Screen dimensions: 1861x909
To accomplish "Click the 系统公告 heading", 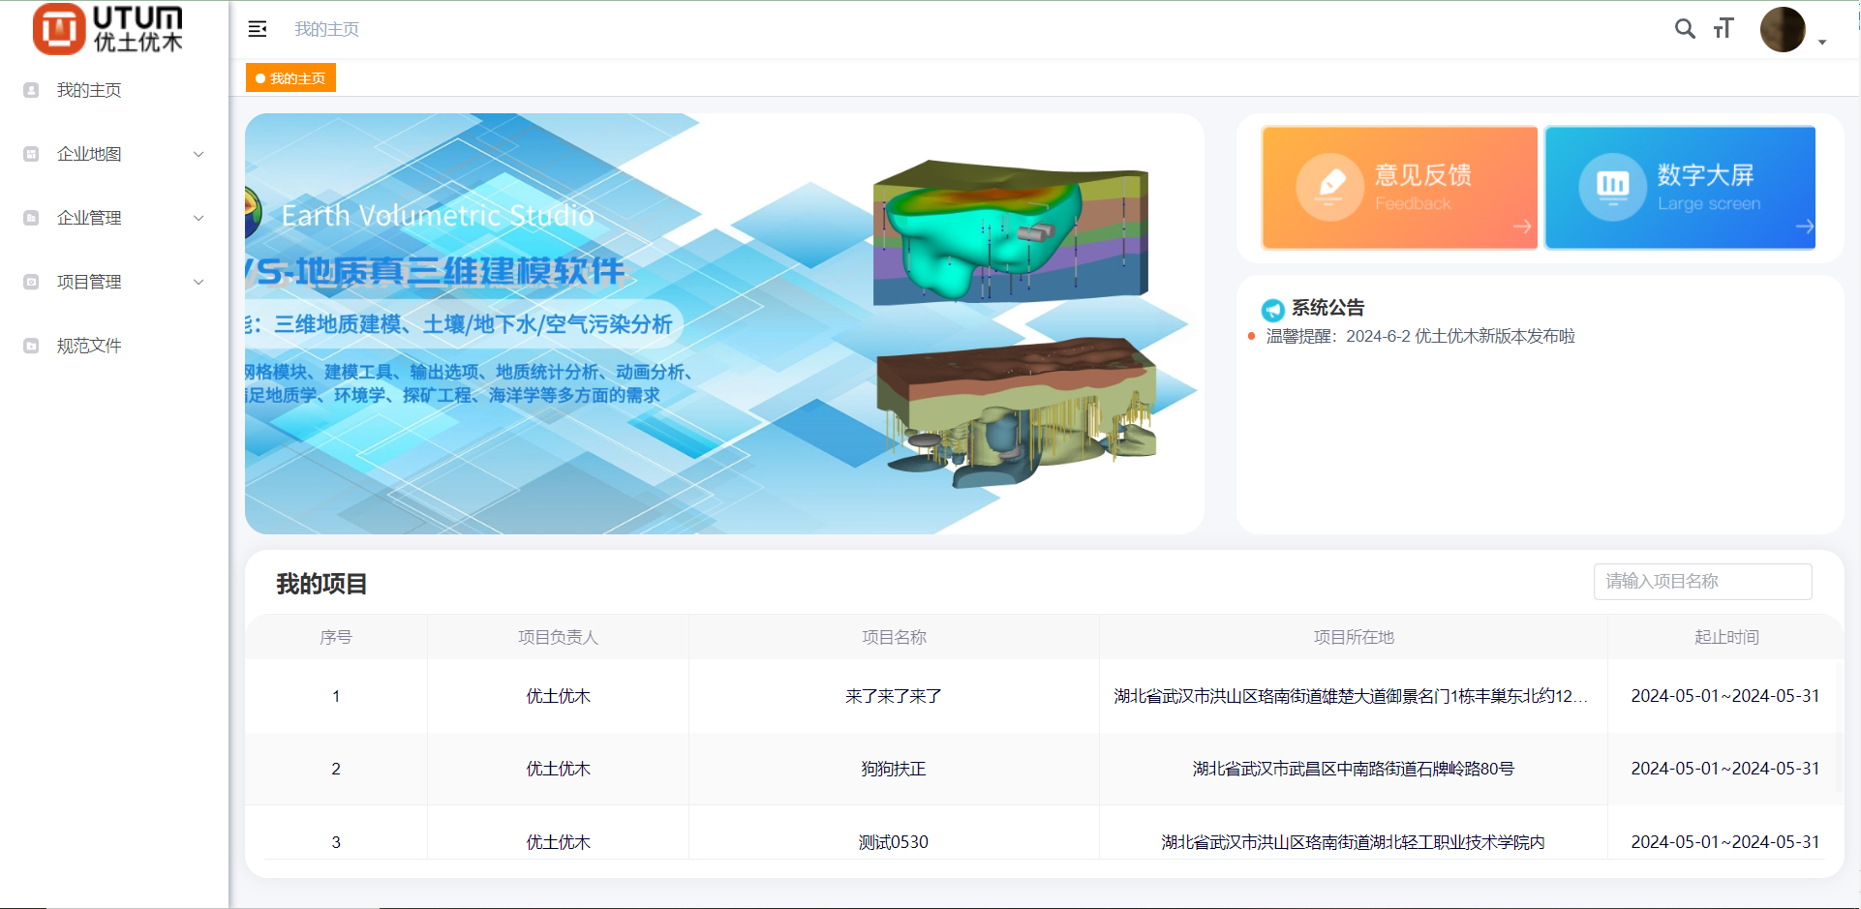I will 1327,308.
